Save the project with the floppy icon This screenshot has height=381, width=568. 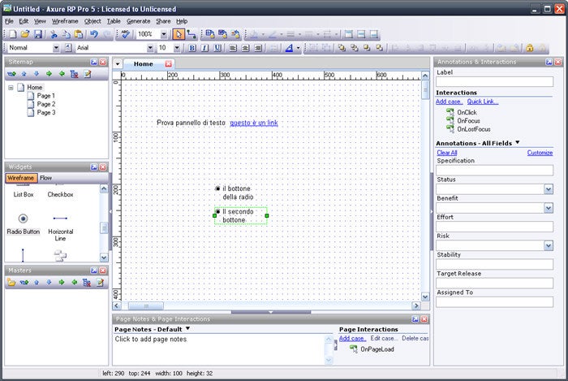pos(37,34)
